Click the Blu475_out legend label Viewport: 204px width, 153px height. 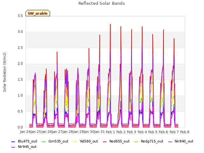click(27, 141)
